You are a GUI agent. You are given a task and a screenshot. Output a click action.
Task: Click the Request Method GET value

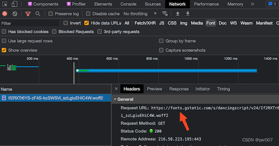[162, 123]
